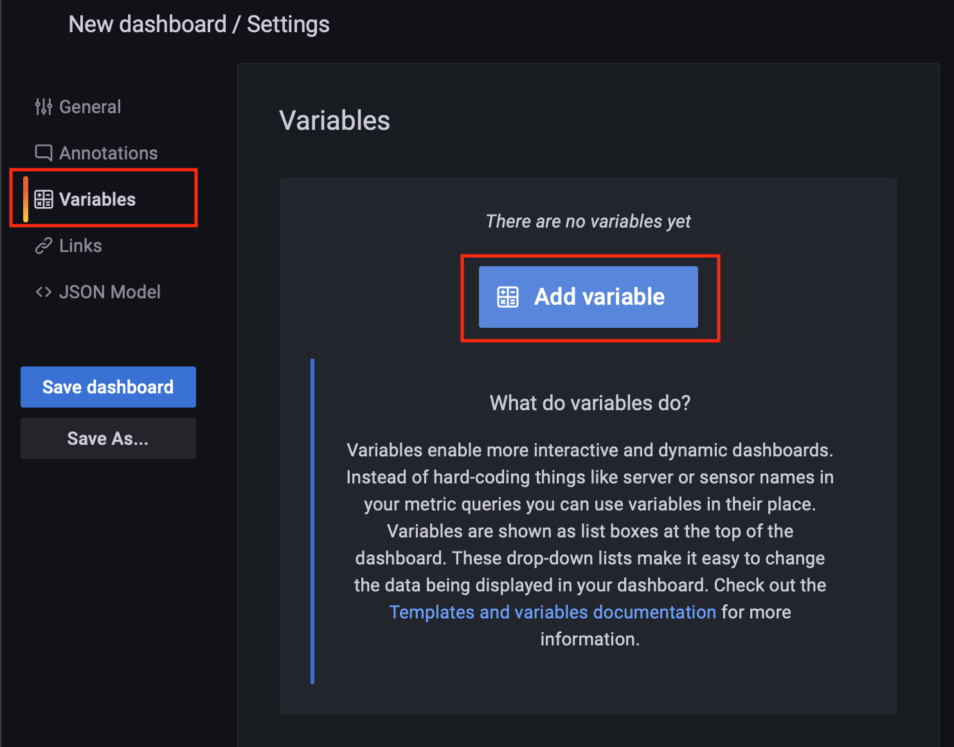The width and height of the screenshot is (954, 747).
Task: Open the JSON Model section
Action: (x=98, y=292)
